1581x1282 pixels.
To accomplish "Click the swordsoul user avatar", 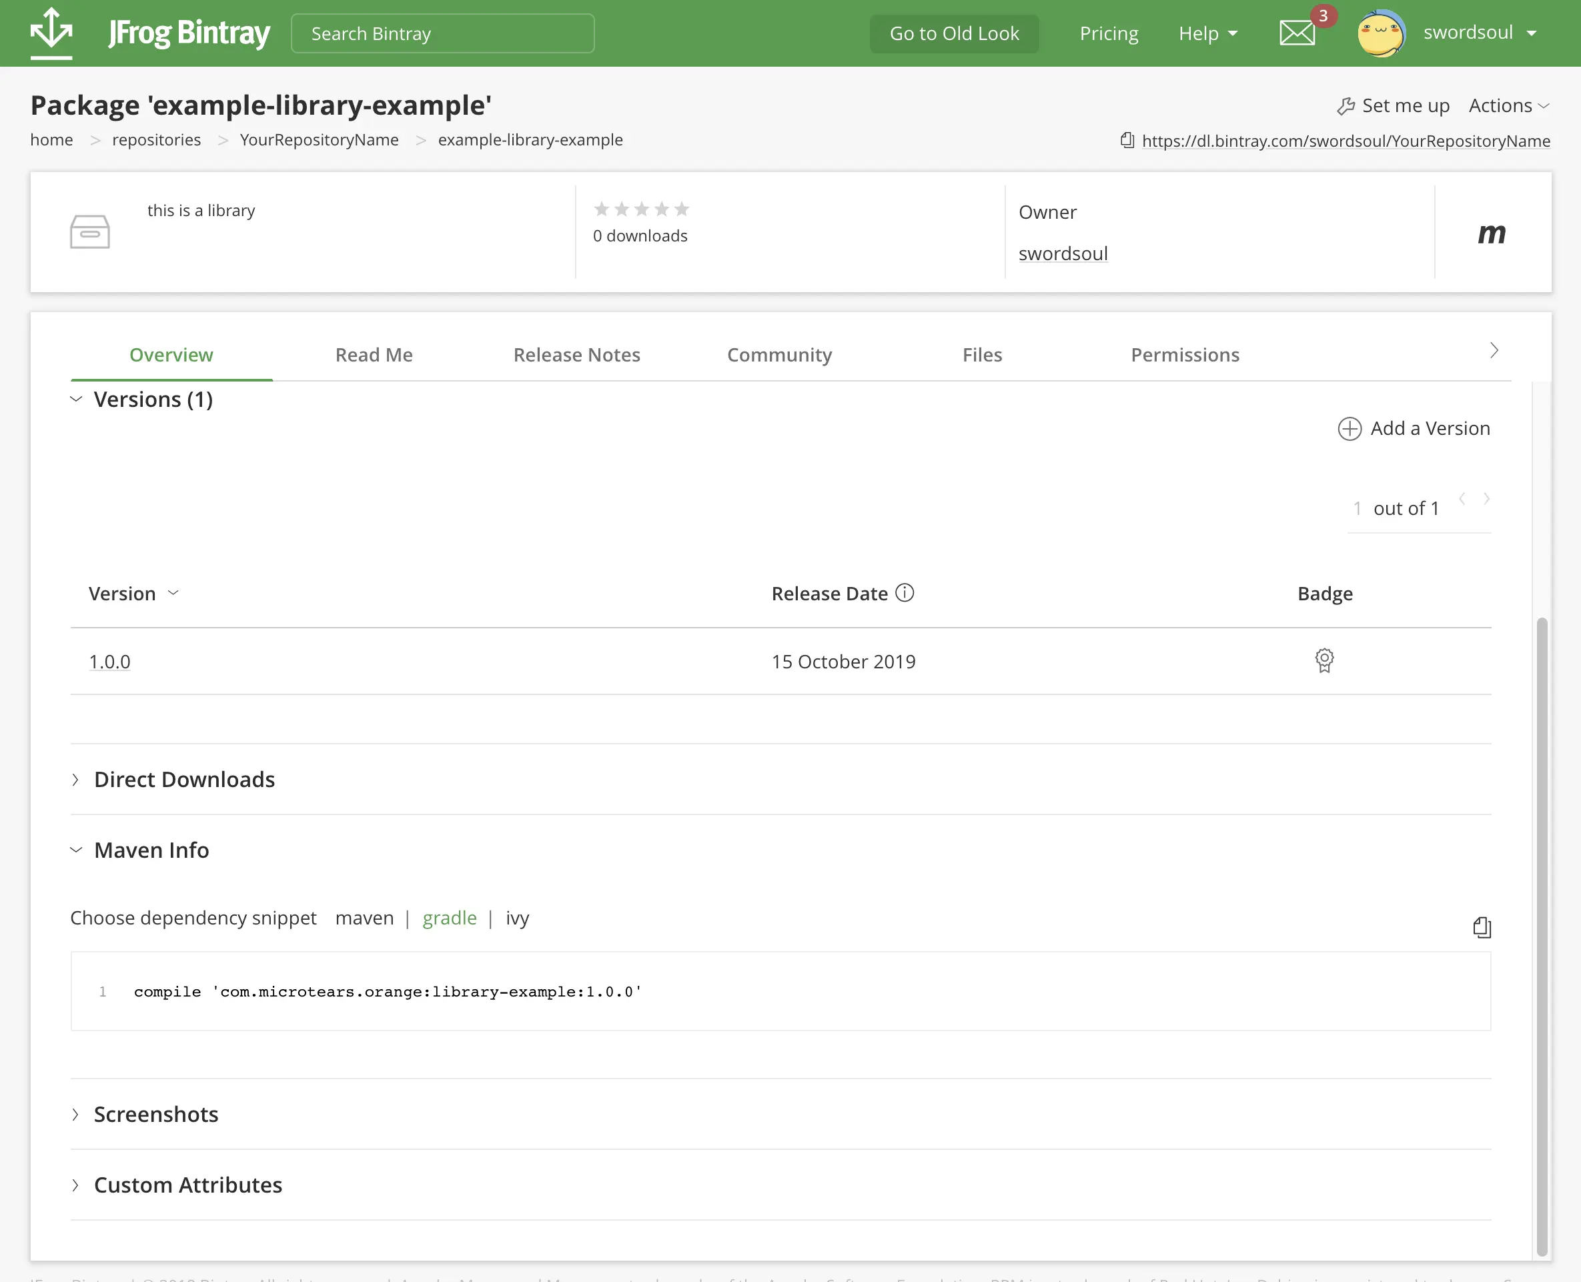I will tap(1380, 33).
